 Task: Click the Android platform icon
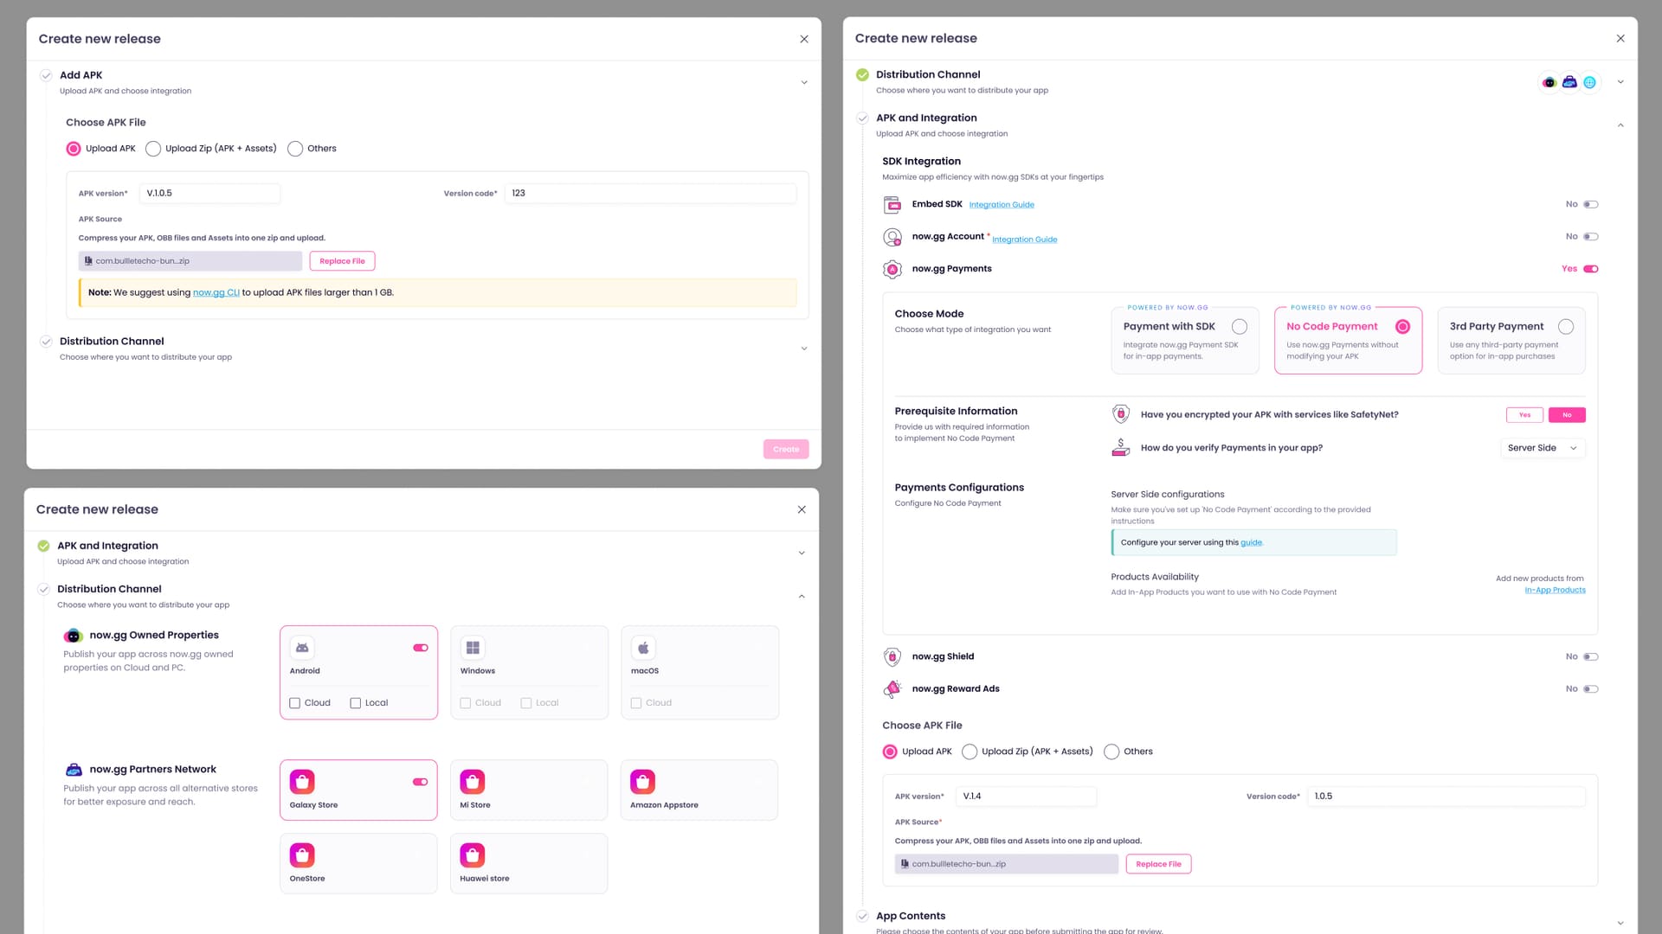pyautogui.click(x=302, y=648)
